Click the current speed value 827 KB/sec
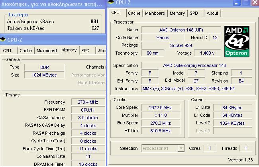Image resolution: width=259 pixels, height=167 pixels. 95,28
